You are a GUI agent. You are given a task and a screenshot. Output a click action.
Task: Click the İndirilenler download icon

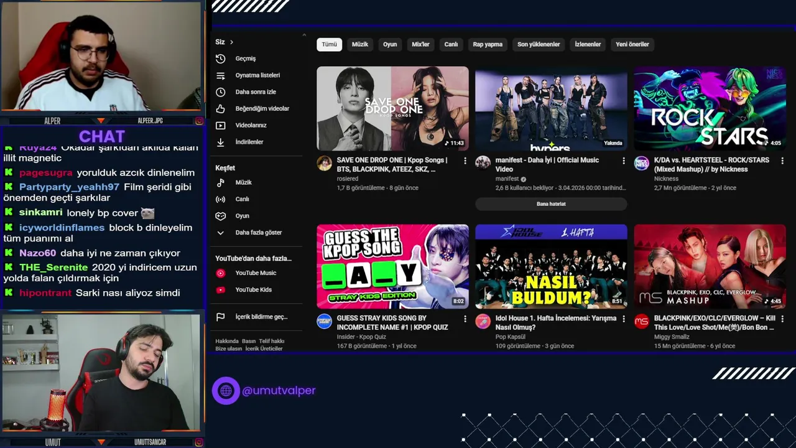tap(220, 142)
